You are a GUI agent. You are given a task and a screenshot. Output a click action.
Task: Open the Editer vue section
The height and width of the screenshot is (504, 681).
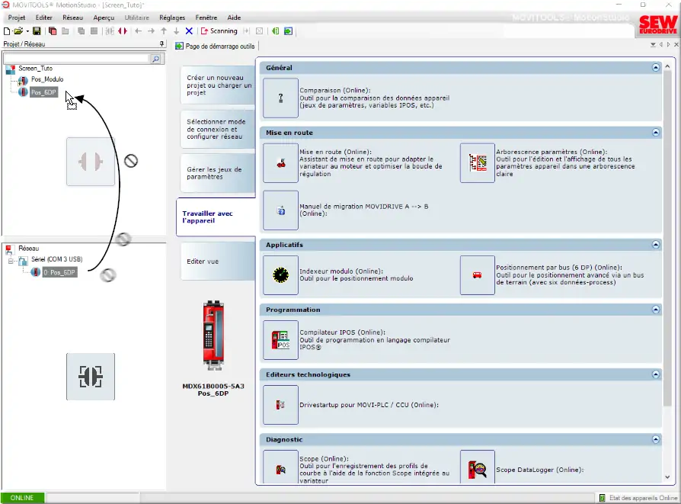pyautogui.click(x=219, y=262)
